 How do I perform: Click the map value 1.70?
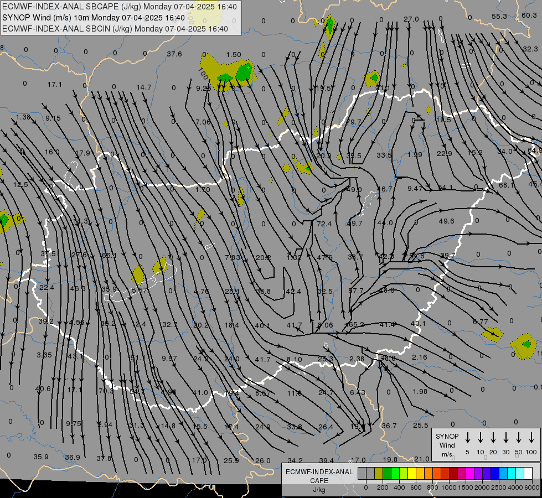pyautogui.click(x=203, y=189)
